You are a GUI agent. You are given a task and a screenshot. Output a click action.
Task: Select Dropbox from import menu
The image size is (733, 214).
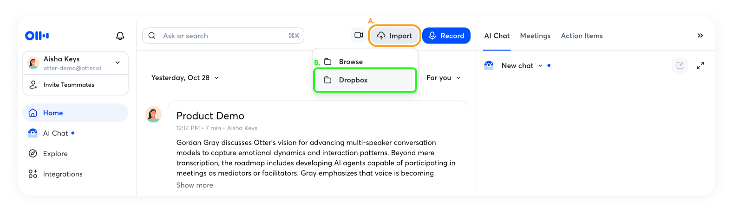[x=365, y=80]
